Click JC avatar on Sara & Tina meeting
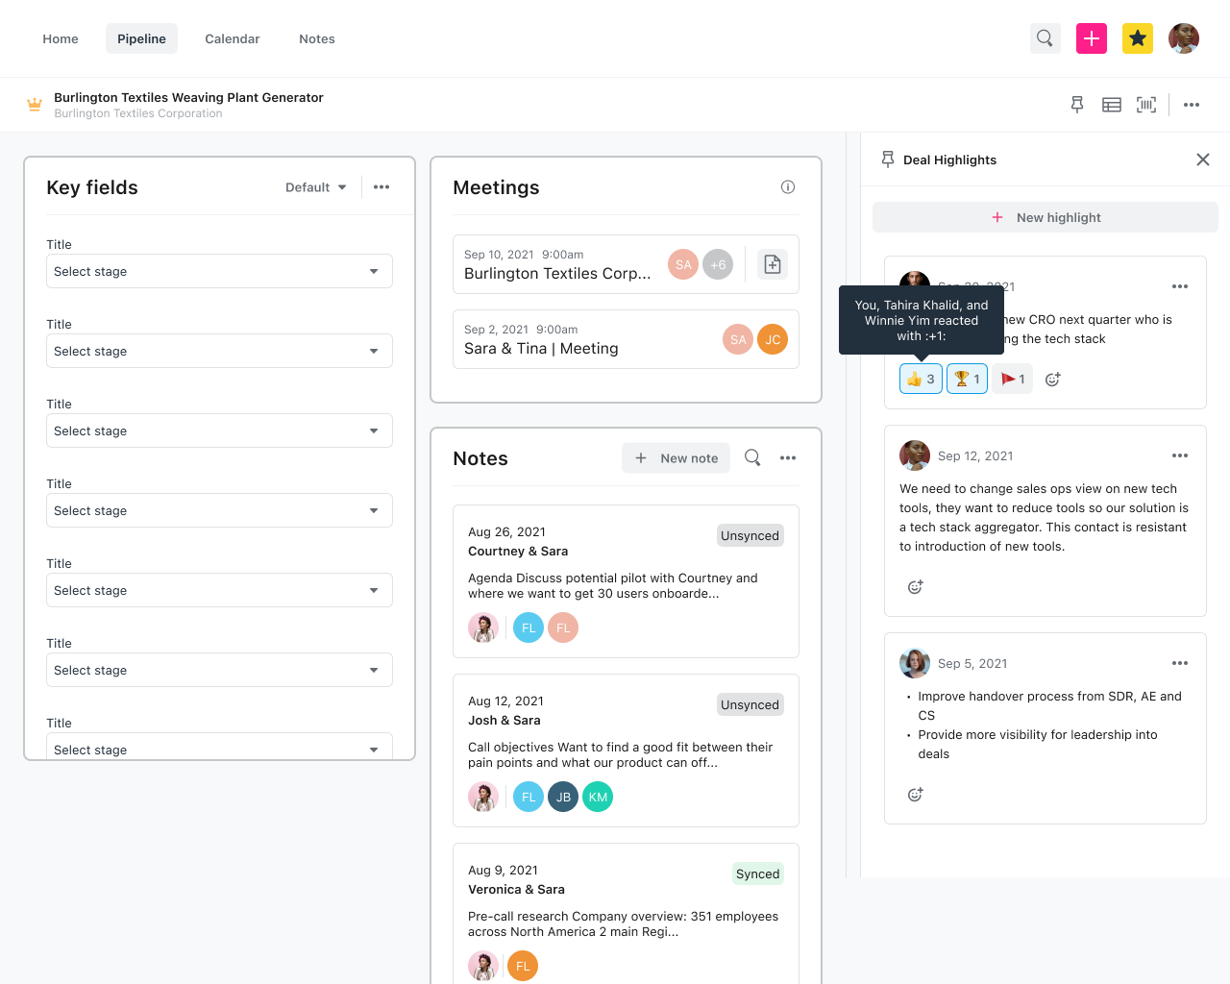 (773, 339)
